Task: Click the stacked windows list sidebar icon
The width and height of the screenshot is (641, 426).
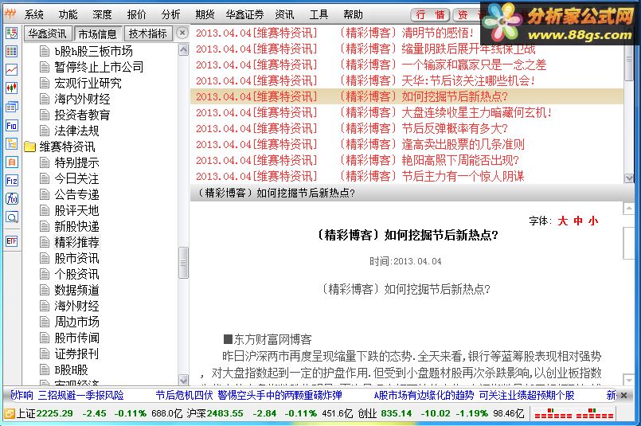Action: coord(11,107)
